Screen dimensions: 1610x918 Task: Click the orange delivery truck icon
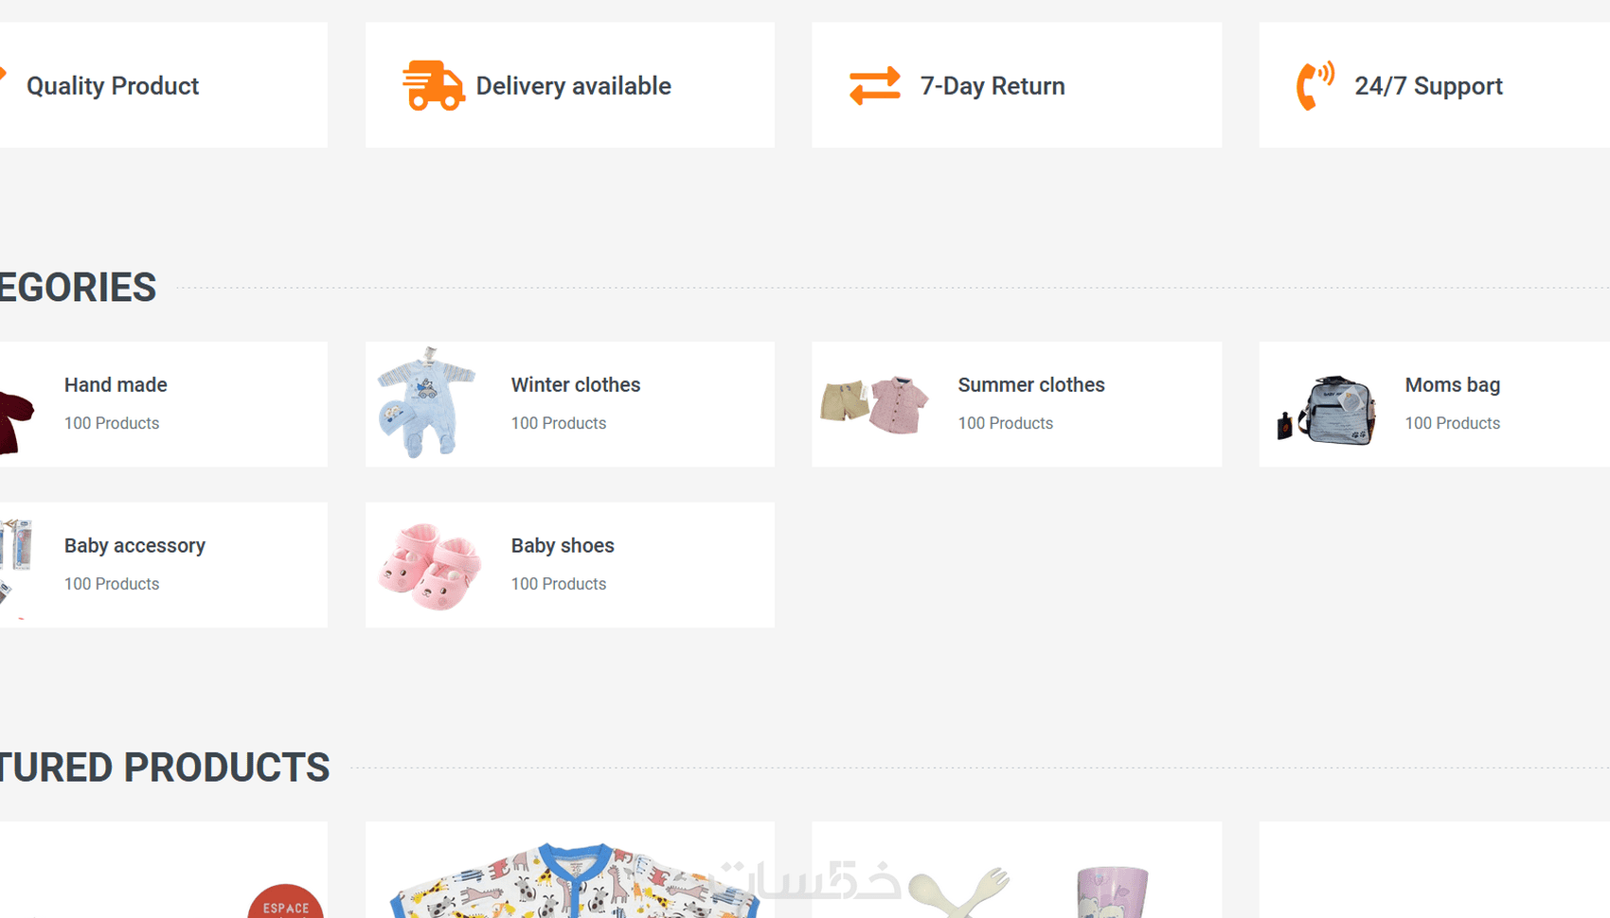[x=434, y=86]
